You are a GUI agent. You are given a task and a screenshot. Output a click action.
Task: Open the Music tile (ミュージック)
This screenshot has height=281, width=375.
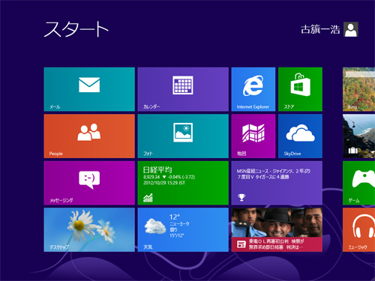coord(359,230)
